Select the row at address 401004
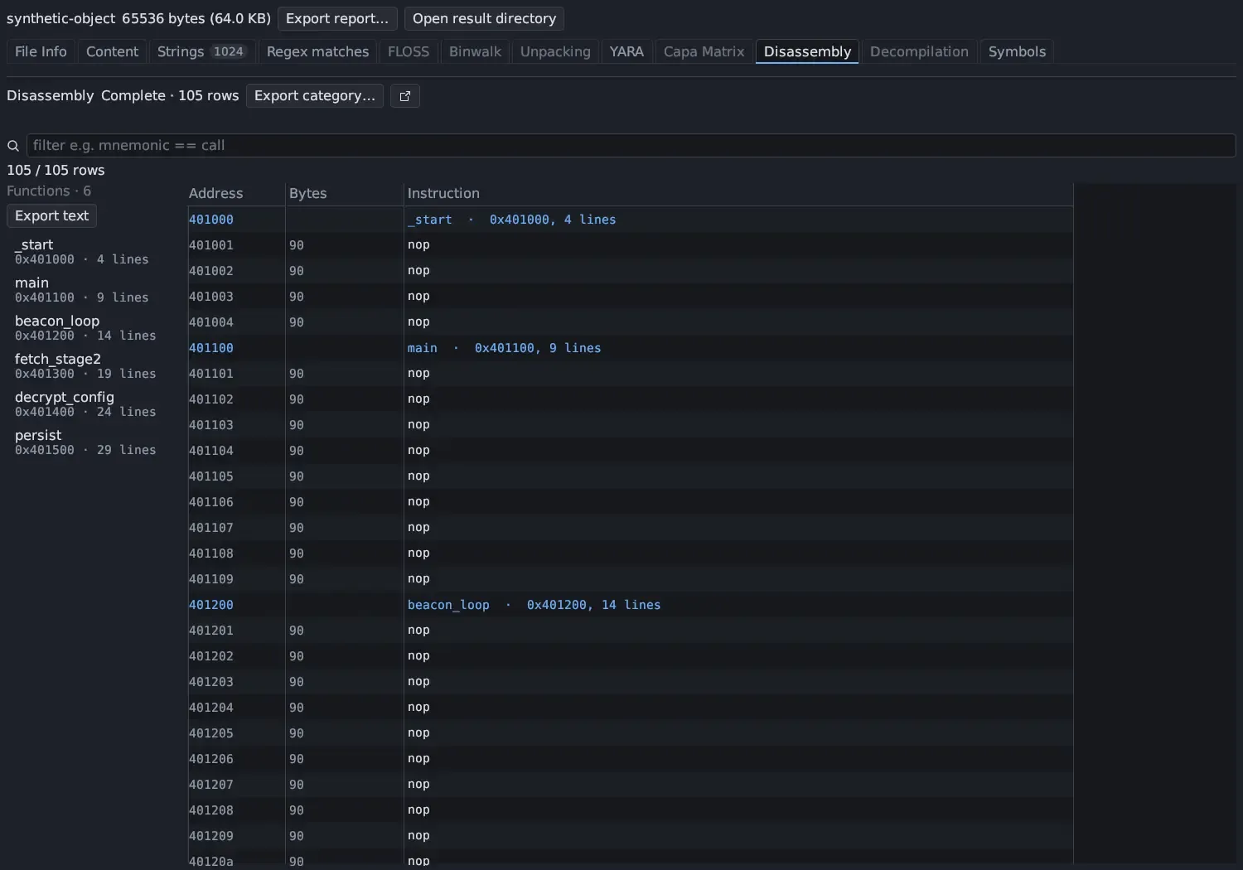1243x870 pixels. (x=631, y=322)
